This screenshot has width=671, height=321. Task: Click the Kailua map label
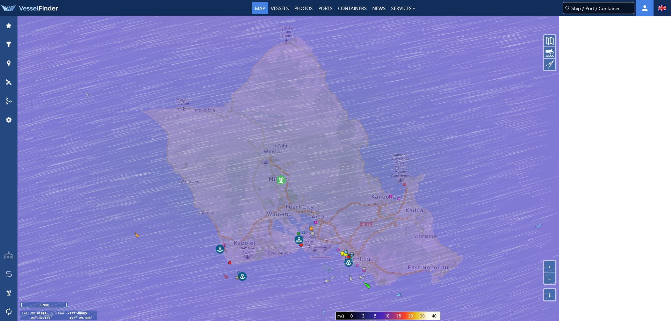[414, 210]
